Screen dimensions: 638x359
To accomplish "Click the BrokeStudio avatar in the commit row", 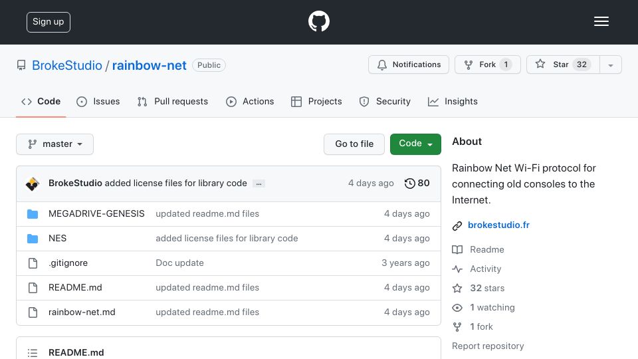I will click(x=33, y=183).
